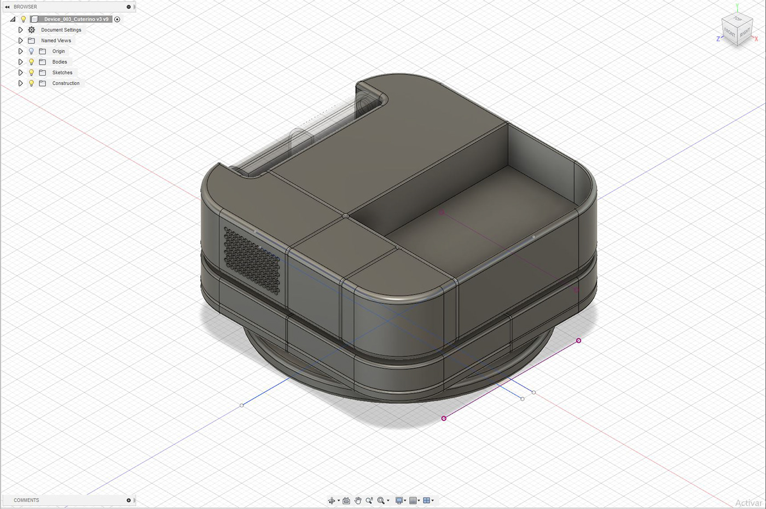
Task: Select the Zoom tool
Action: point(370,500)
